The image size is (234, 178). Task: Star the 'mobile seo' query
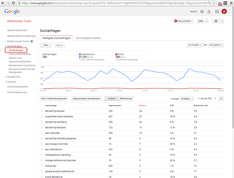click(x=42, y=166)
